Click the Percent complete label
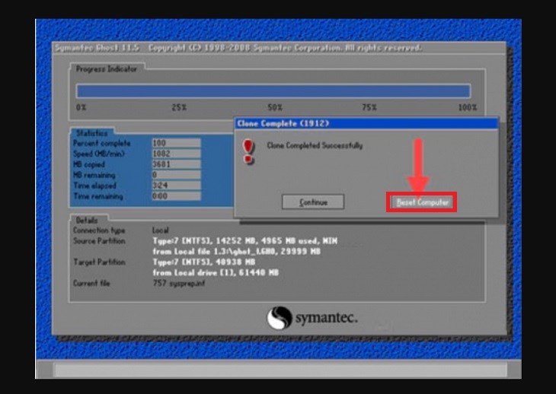This screenshot has width=556, height=394. 102,143
